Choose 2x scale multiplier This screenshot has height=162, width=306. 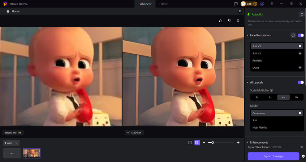[270, 97]
